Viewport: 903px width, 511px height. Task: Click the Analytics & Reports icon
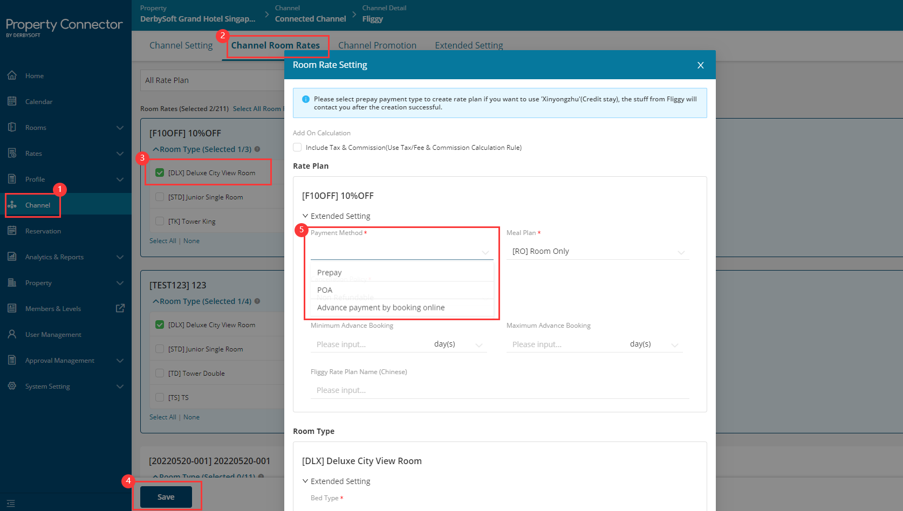point(12,257)
